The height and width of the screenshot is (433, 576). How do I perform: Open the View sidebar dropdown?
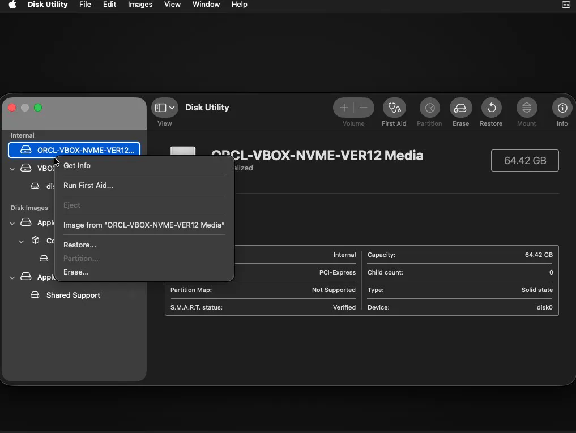[x=165, y=108]
